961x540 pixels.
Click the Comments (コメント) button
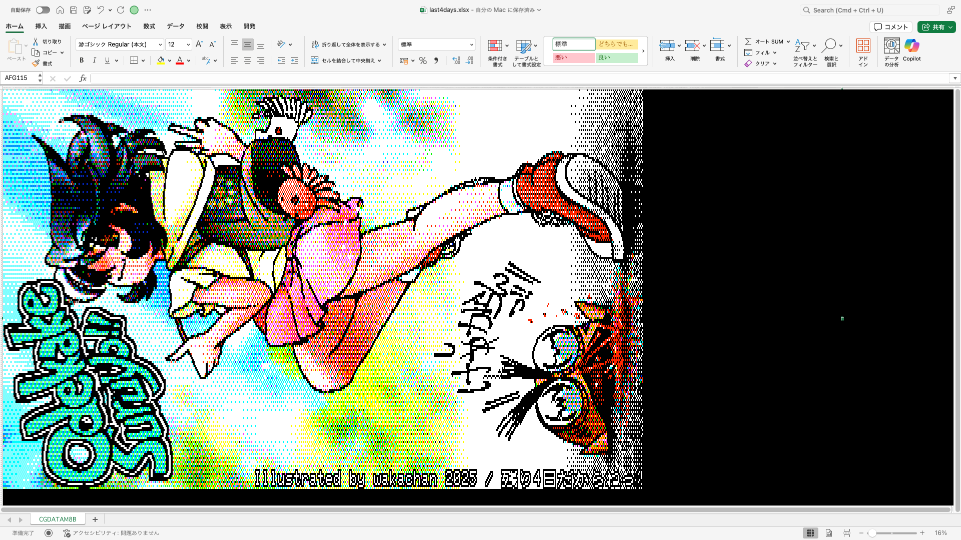(891, 27)
